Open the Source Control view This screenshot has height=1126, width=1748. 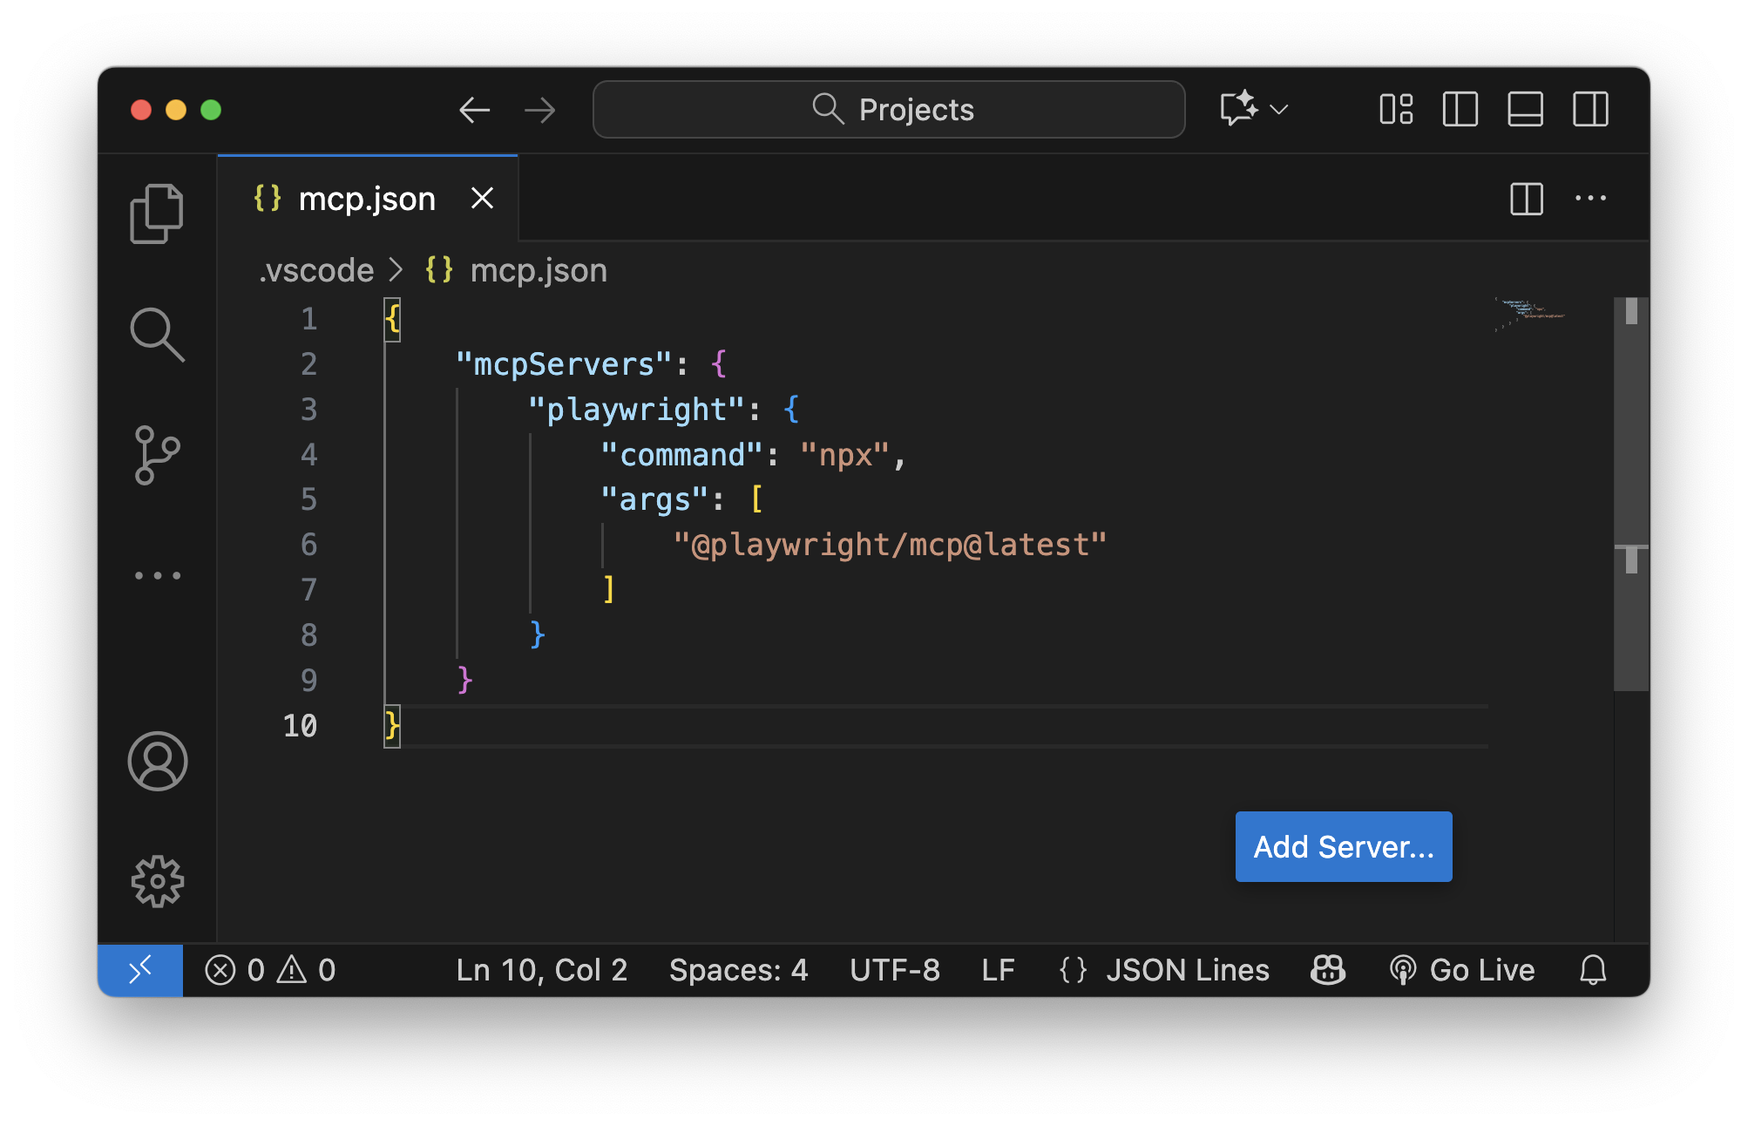(157, 455)
